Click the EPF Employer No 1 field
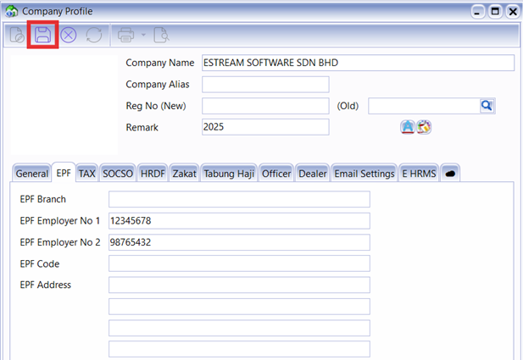Screen dimensions: 523x360 click(x=239, y=221)
